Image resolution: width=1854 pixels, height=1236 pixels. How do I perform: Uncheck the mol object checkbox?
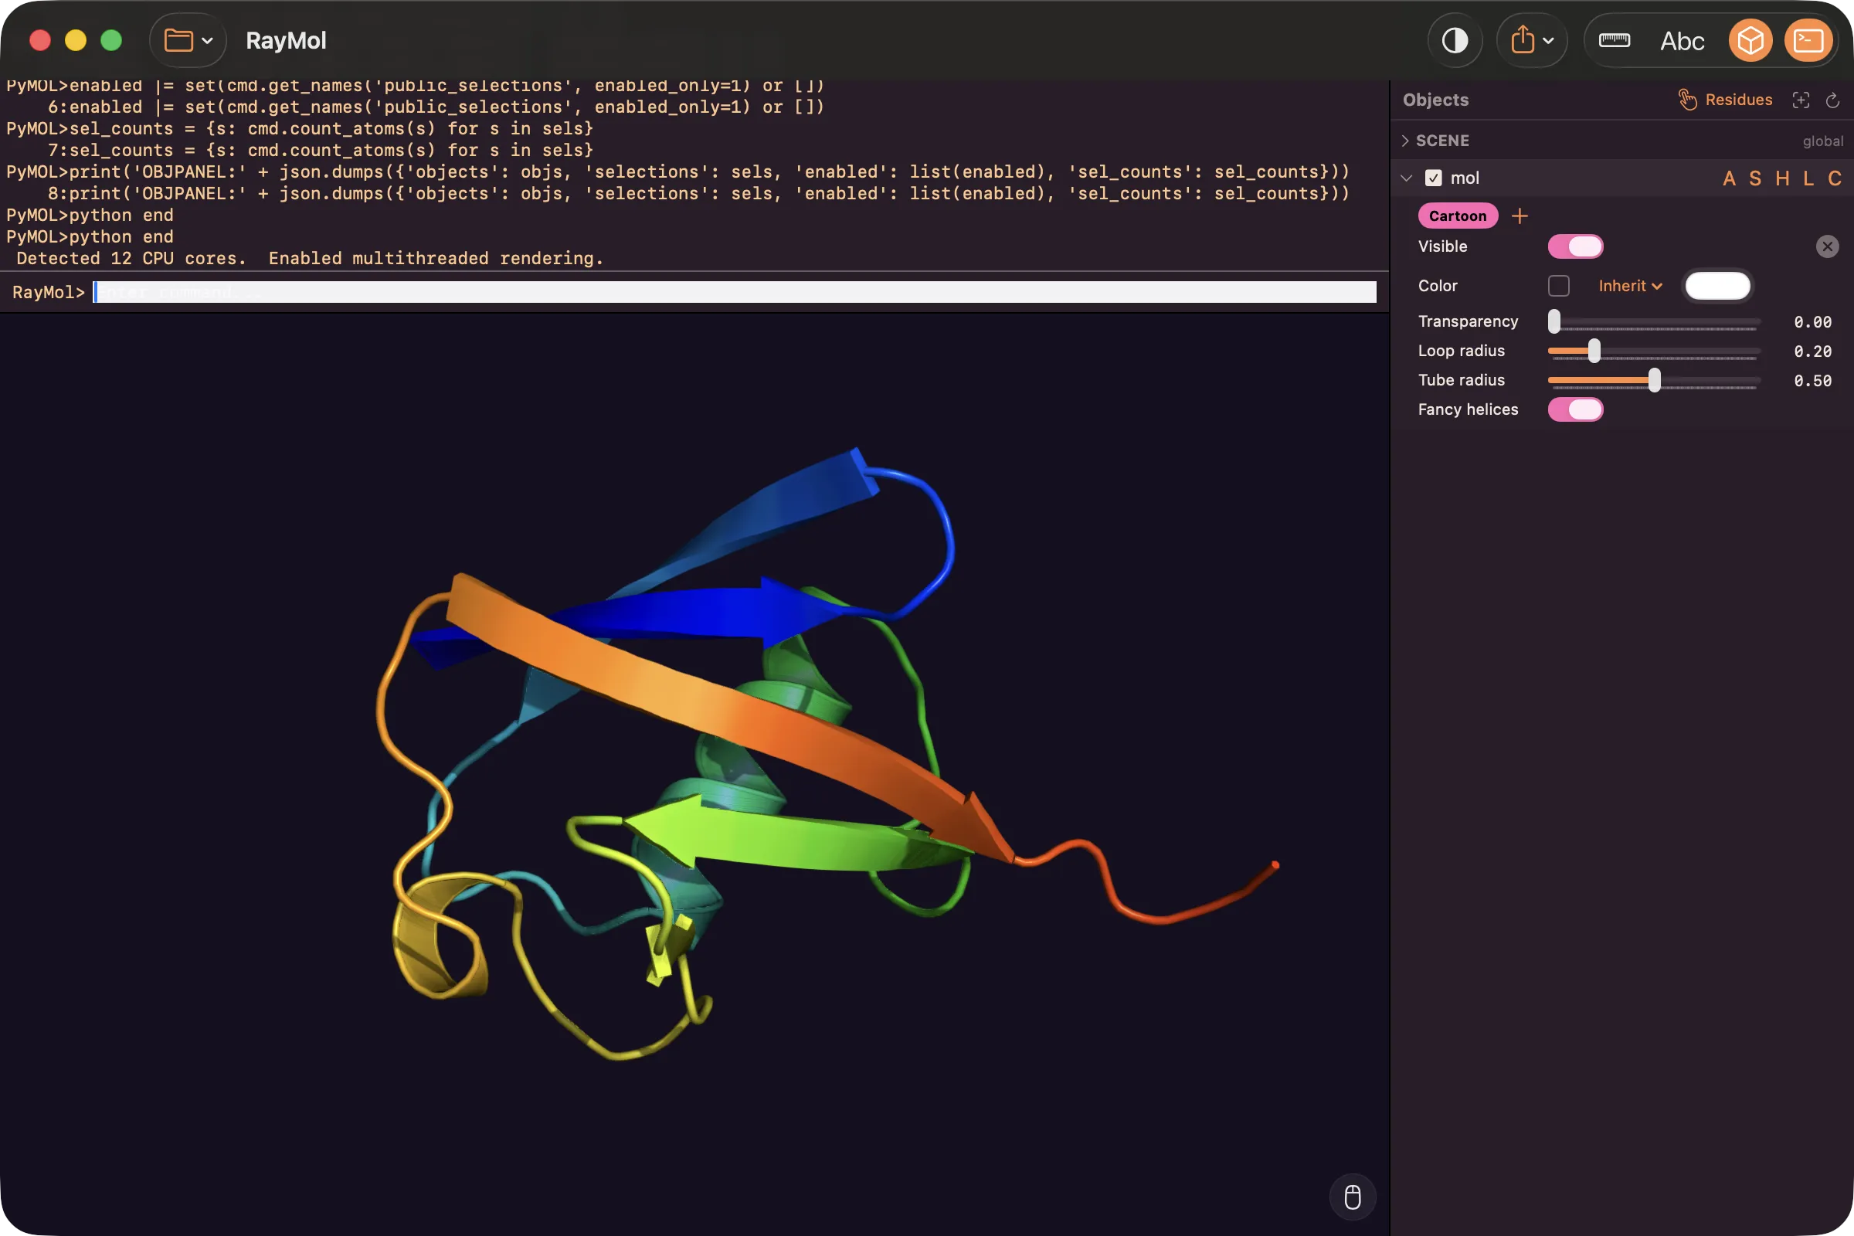(x=1433, y=178)
